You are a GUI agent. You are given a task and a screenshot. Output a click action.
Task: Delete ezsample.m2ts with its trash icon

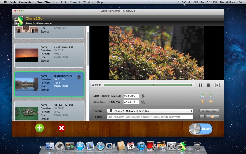pyautogui.click(x=79, y=77)
